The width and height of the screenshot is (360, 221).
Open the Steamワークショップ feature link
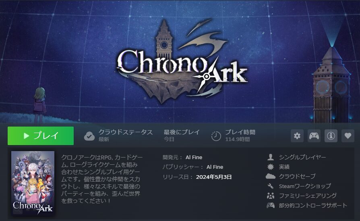click(305, 186)
